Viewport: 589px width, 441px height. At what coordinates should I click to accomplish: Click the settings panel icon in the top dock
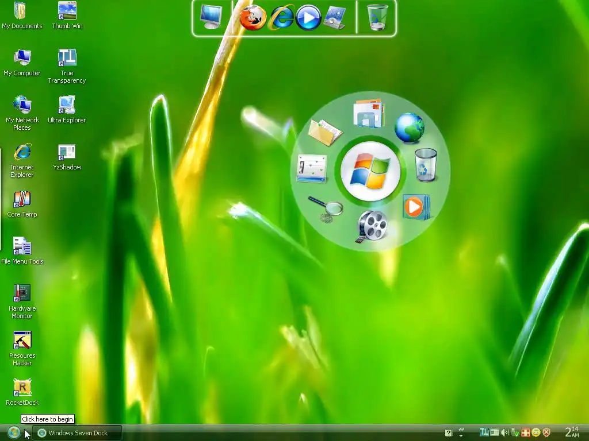coord(334,17)
